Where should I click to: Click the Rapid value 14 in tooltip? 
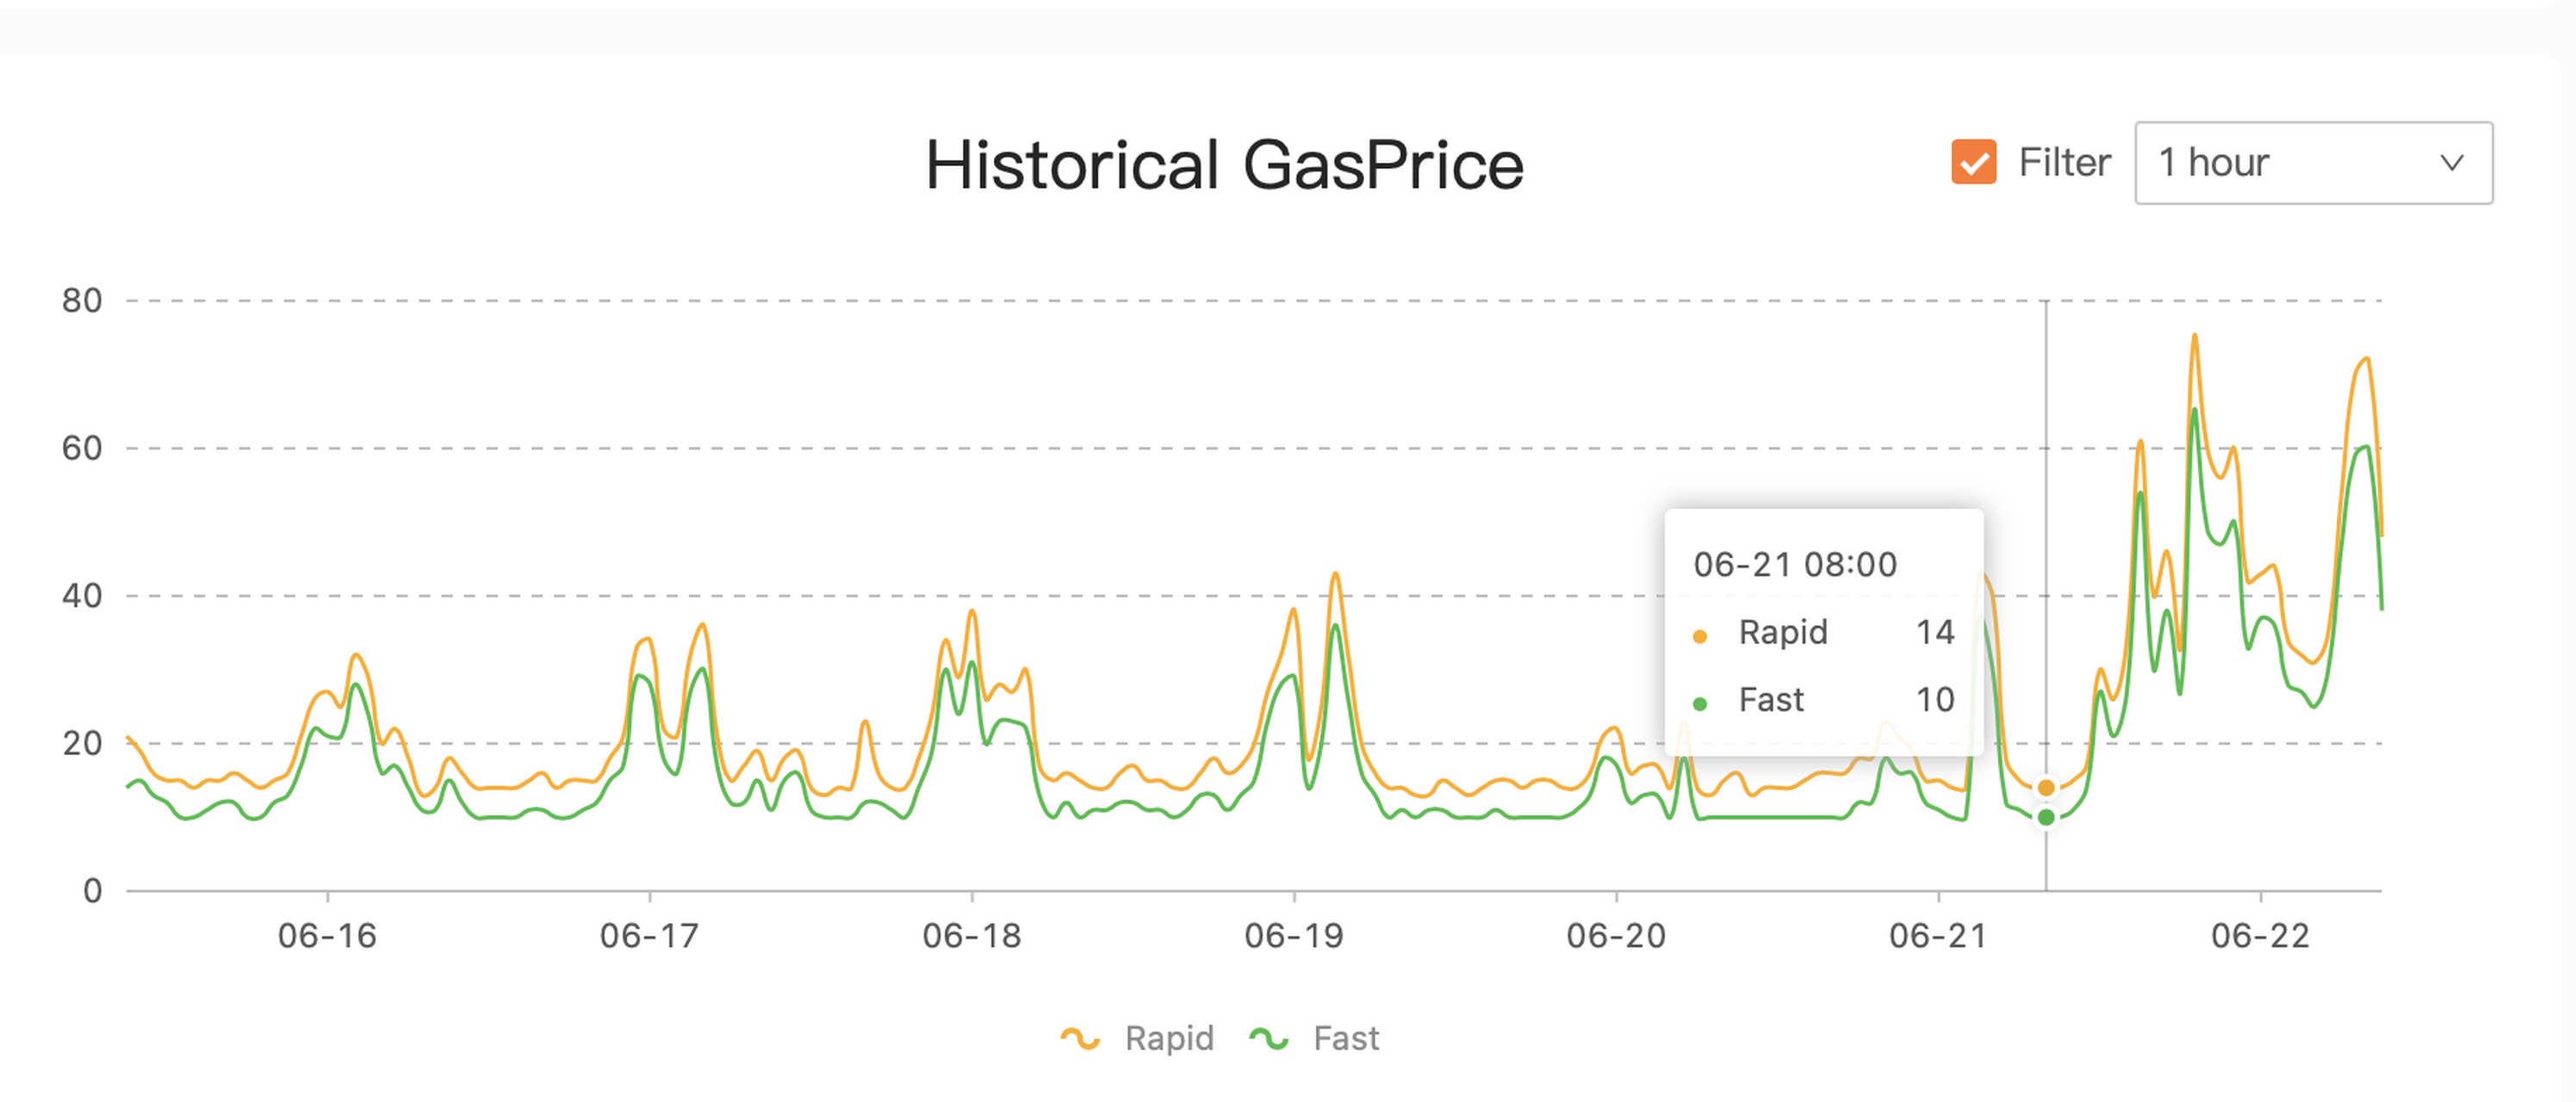[x=1935, y=632]
